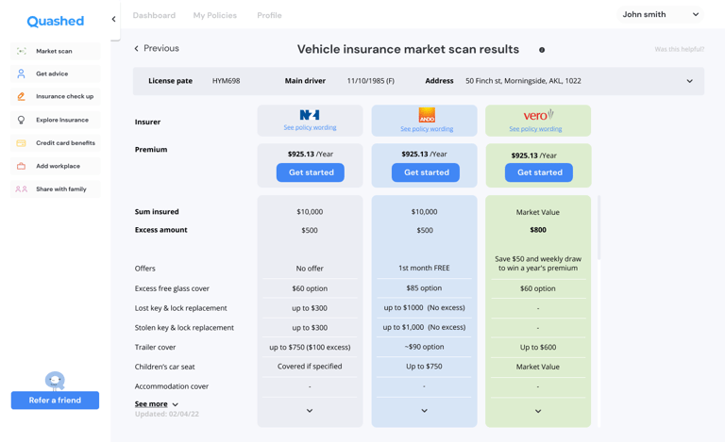Go back using the Previous link
Image resolution: width=725 pixels, height=442 pixels.
click(x=157, y=49)
